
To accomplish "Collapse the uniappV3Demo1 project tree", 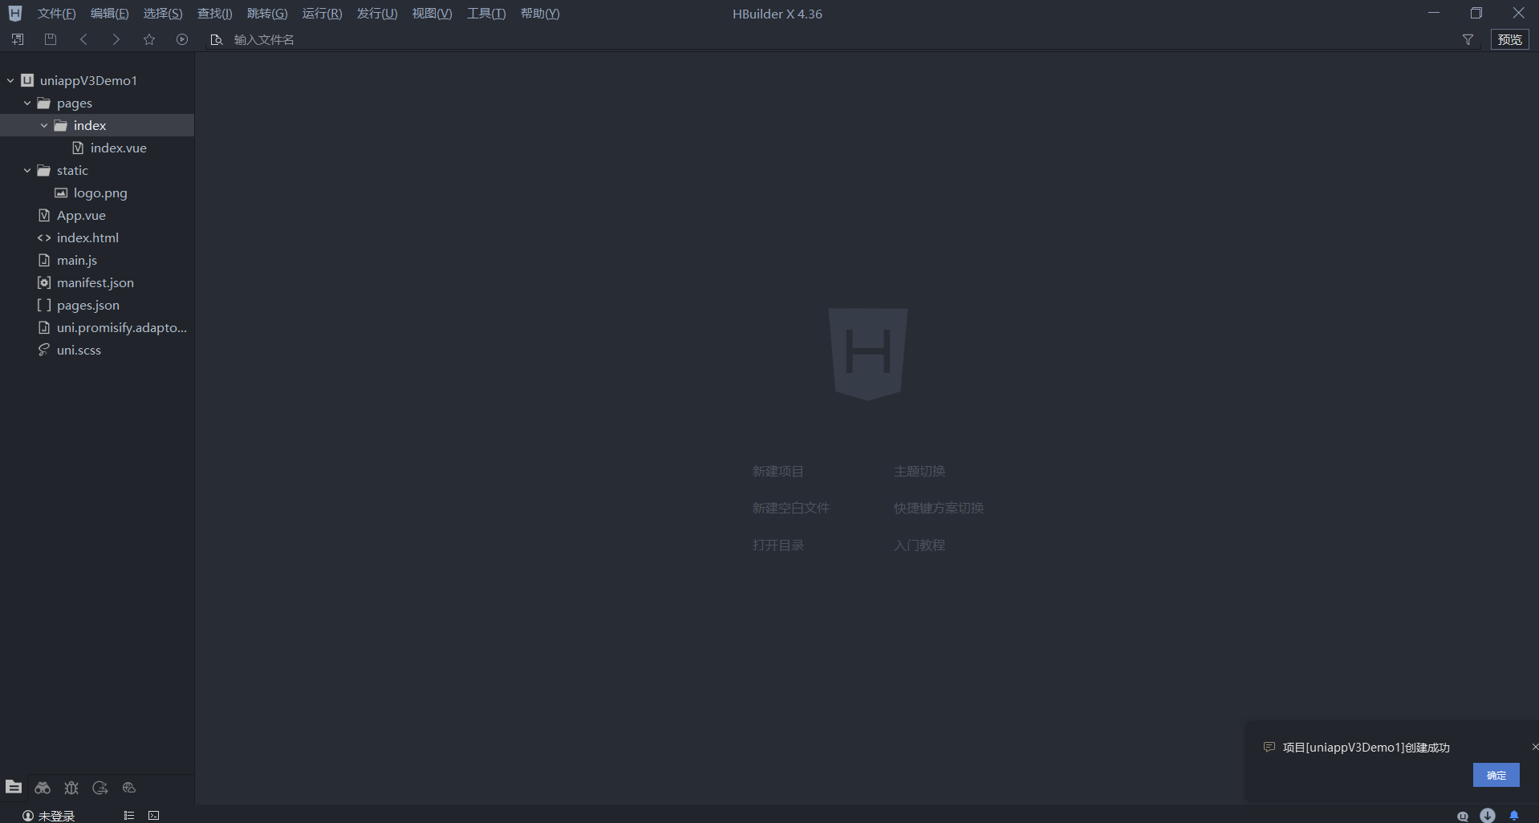I will coord(10,80).
